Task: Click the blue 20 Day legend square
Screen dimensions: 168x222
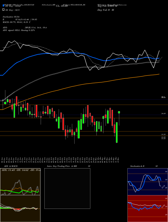Action: pyautogui.click(x=4, y=6)
